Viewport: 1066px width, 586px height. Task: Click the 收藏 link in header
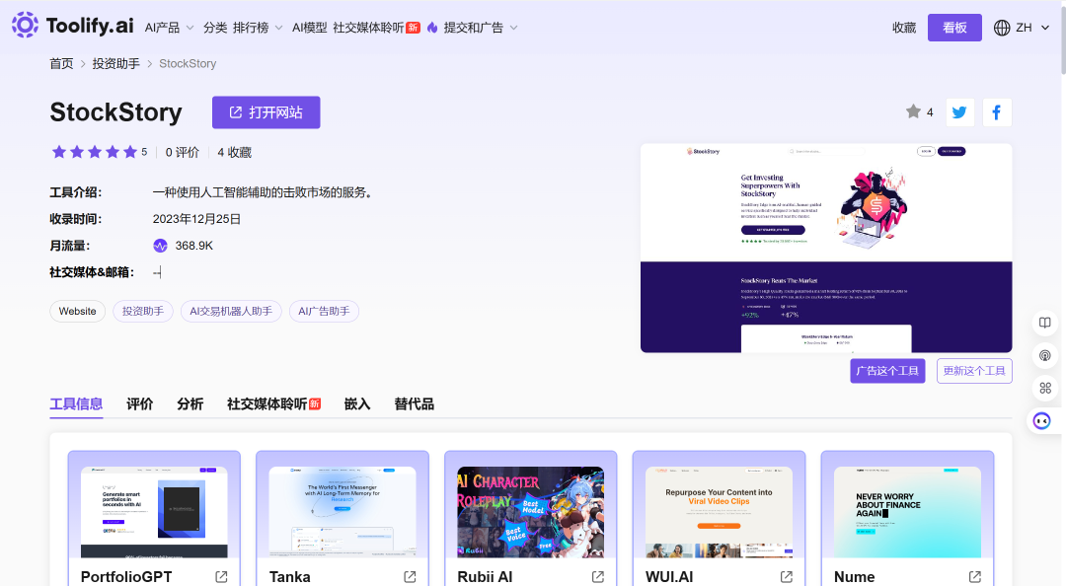[x=904, y=28]
